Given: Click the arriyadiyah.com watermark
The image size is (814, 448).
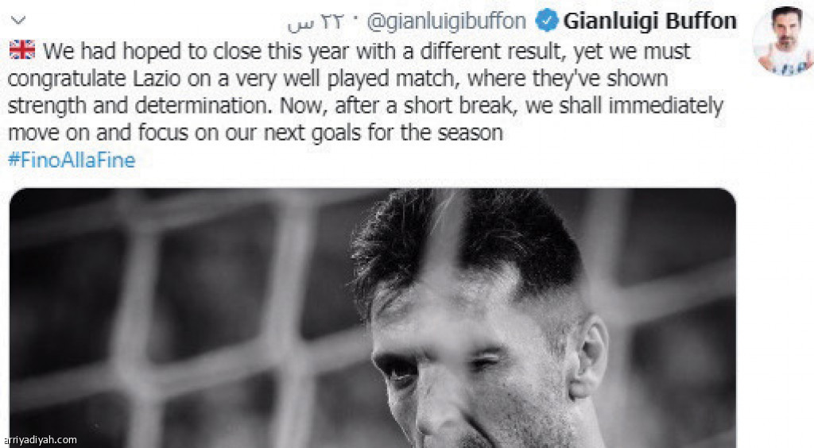Looking at the screenshot, I should tap(39, 440).
